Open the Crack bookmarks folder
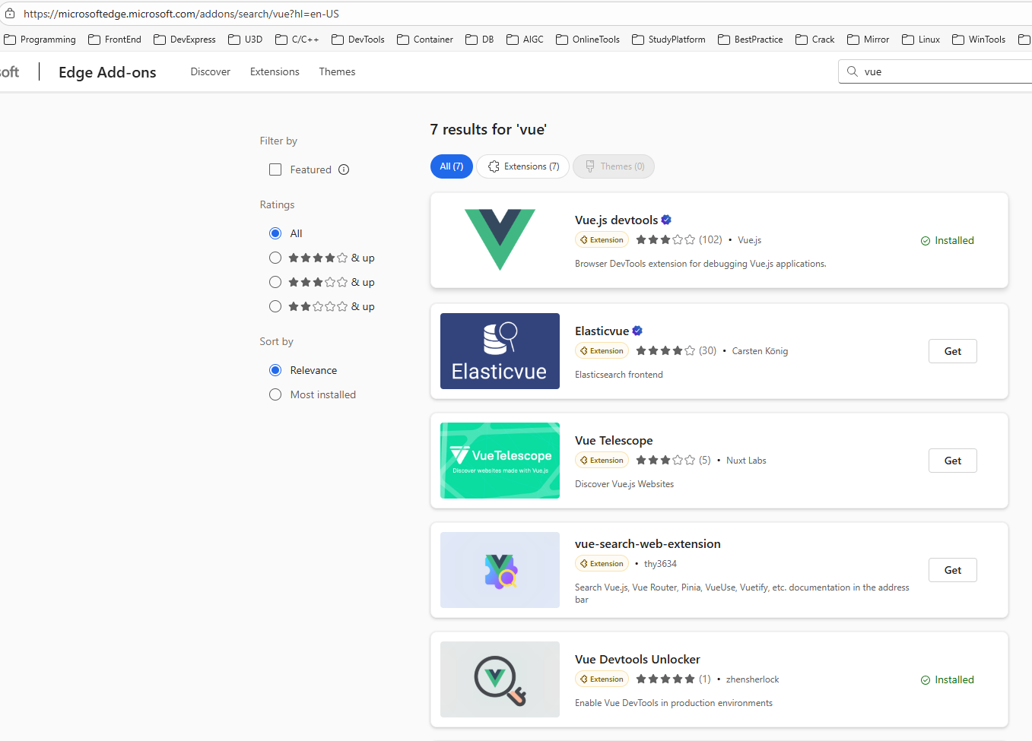This screenshot has height=741, width=1032. click(x=815, y=40)
